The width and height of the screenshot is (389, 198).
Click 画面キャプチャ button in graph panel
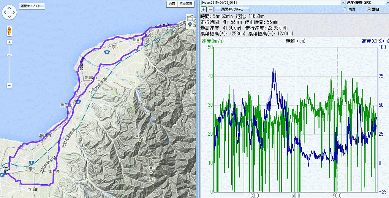click(x=232, y=9)
